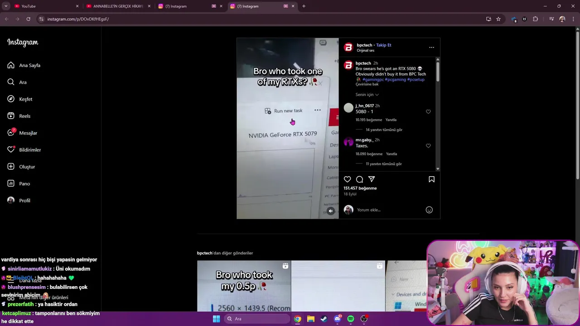The height and width of the screenshot is (326, 580).
Task: Open bpctech profile name in post header
Action: [x=364, y=45]
